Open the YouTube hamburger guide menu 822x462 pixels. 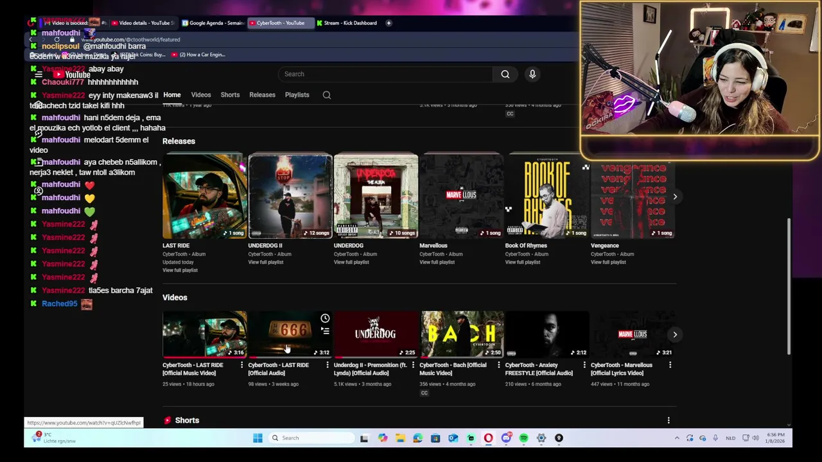point(39,74)
